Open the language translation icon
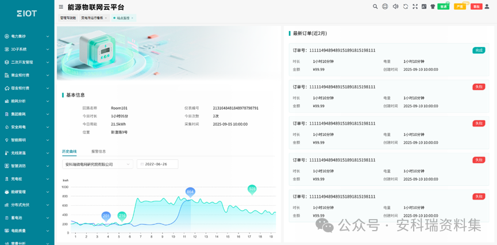This screenshot has width=497, height=245. 424,6
